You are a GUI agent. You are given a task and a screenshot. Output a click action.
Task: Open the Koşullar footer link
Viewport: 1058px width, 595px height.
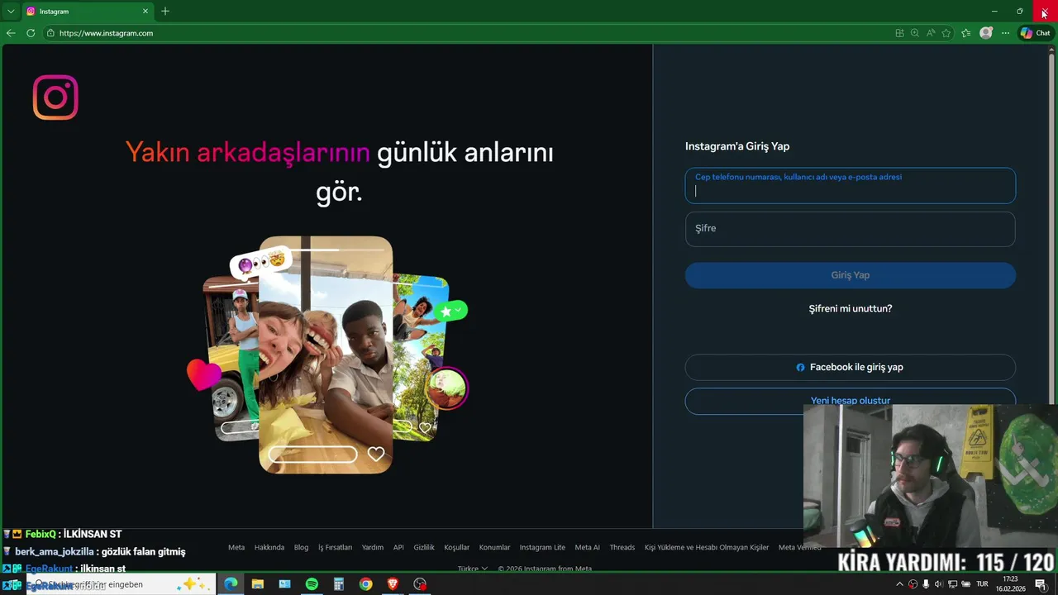456,547
